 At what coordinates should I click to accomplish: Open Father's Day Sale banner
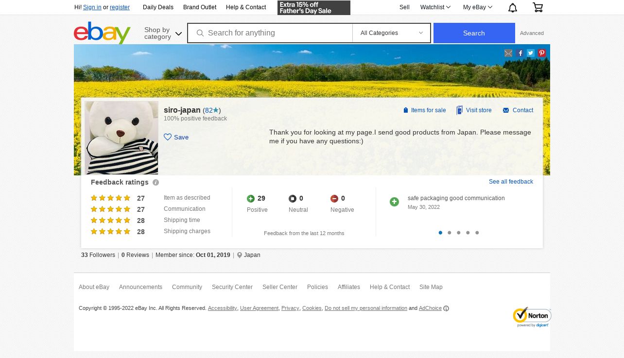click(x=314, y=8)
